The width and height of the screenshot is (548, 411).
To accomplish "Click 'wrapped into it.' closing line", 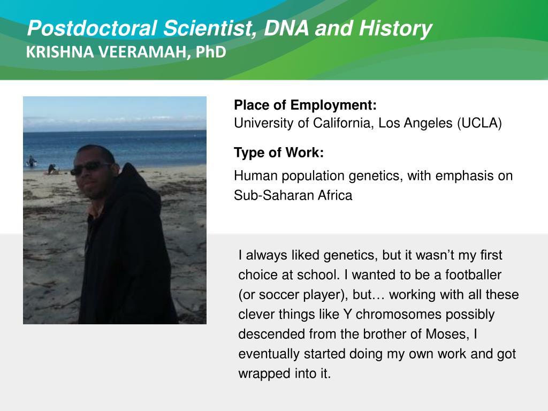I will pyautogui.click(x=285, y=374).
